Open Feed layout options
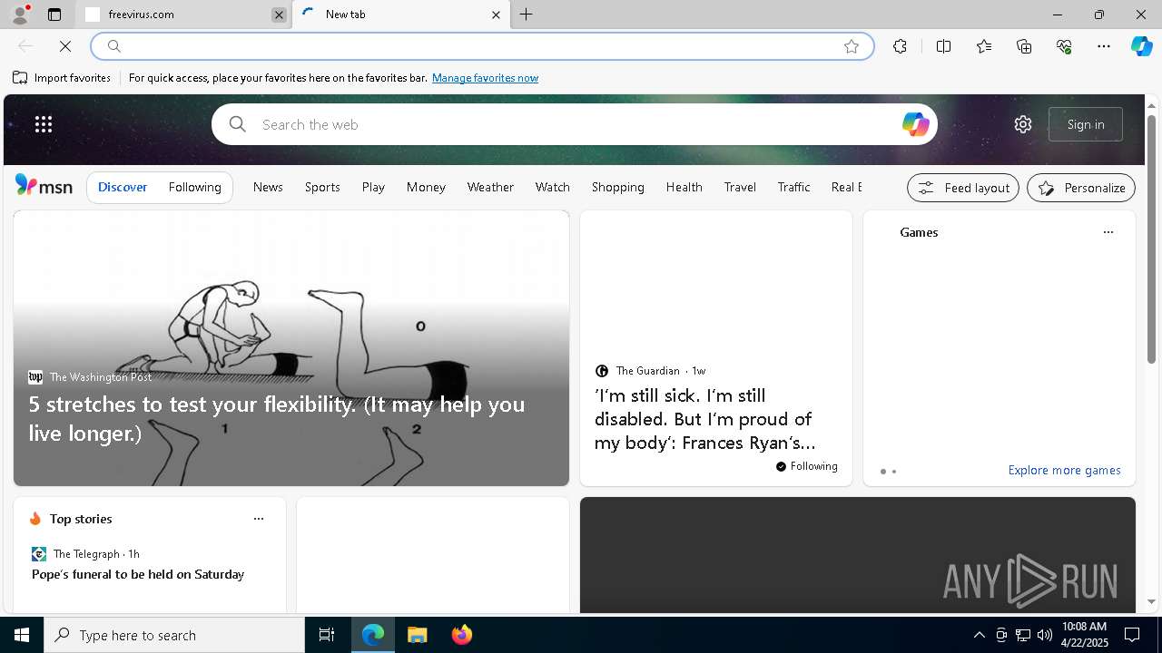This screenshot has width=1162, height=653. [x=963, y=188]
